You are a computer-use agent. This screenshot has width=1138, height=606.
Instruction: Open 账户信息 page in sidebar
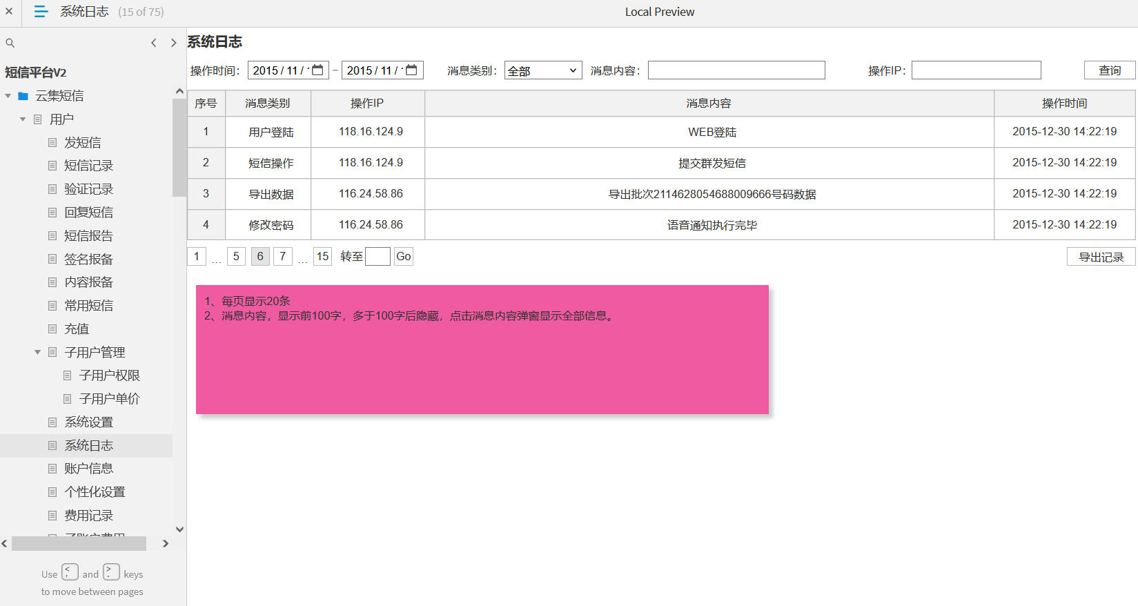pos(88,469)
